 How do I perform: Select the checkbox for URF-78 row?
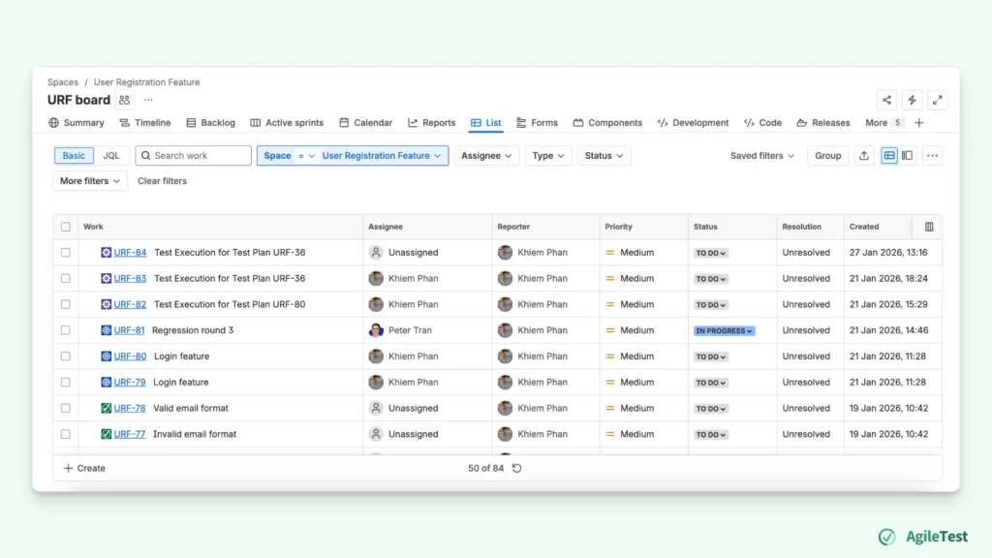[65, 408]
